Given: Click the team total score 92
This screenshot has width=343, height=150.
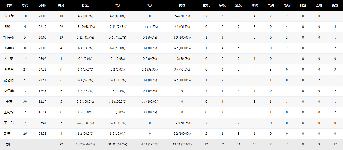Looking at the screenshot, I should 61,144.
